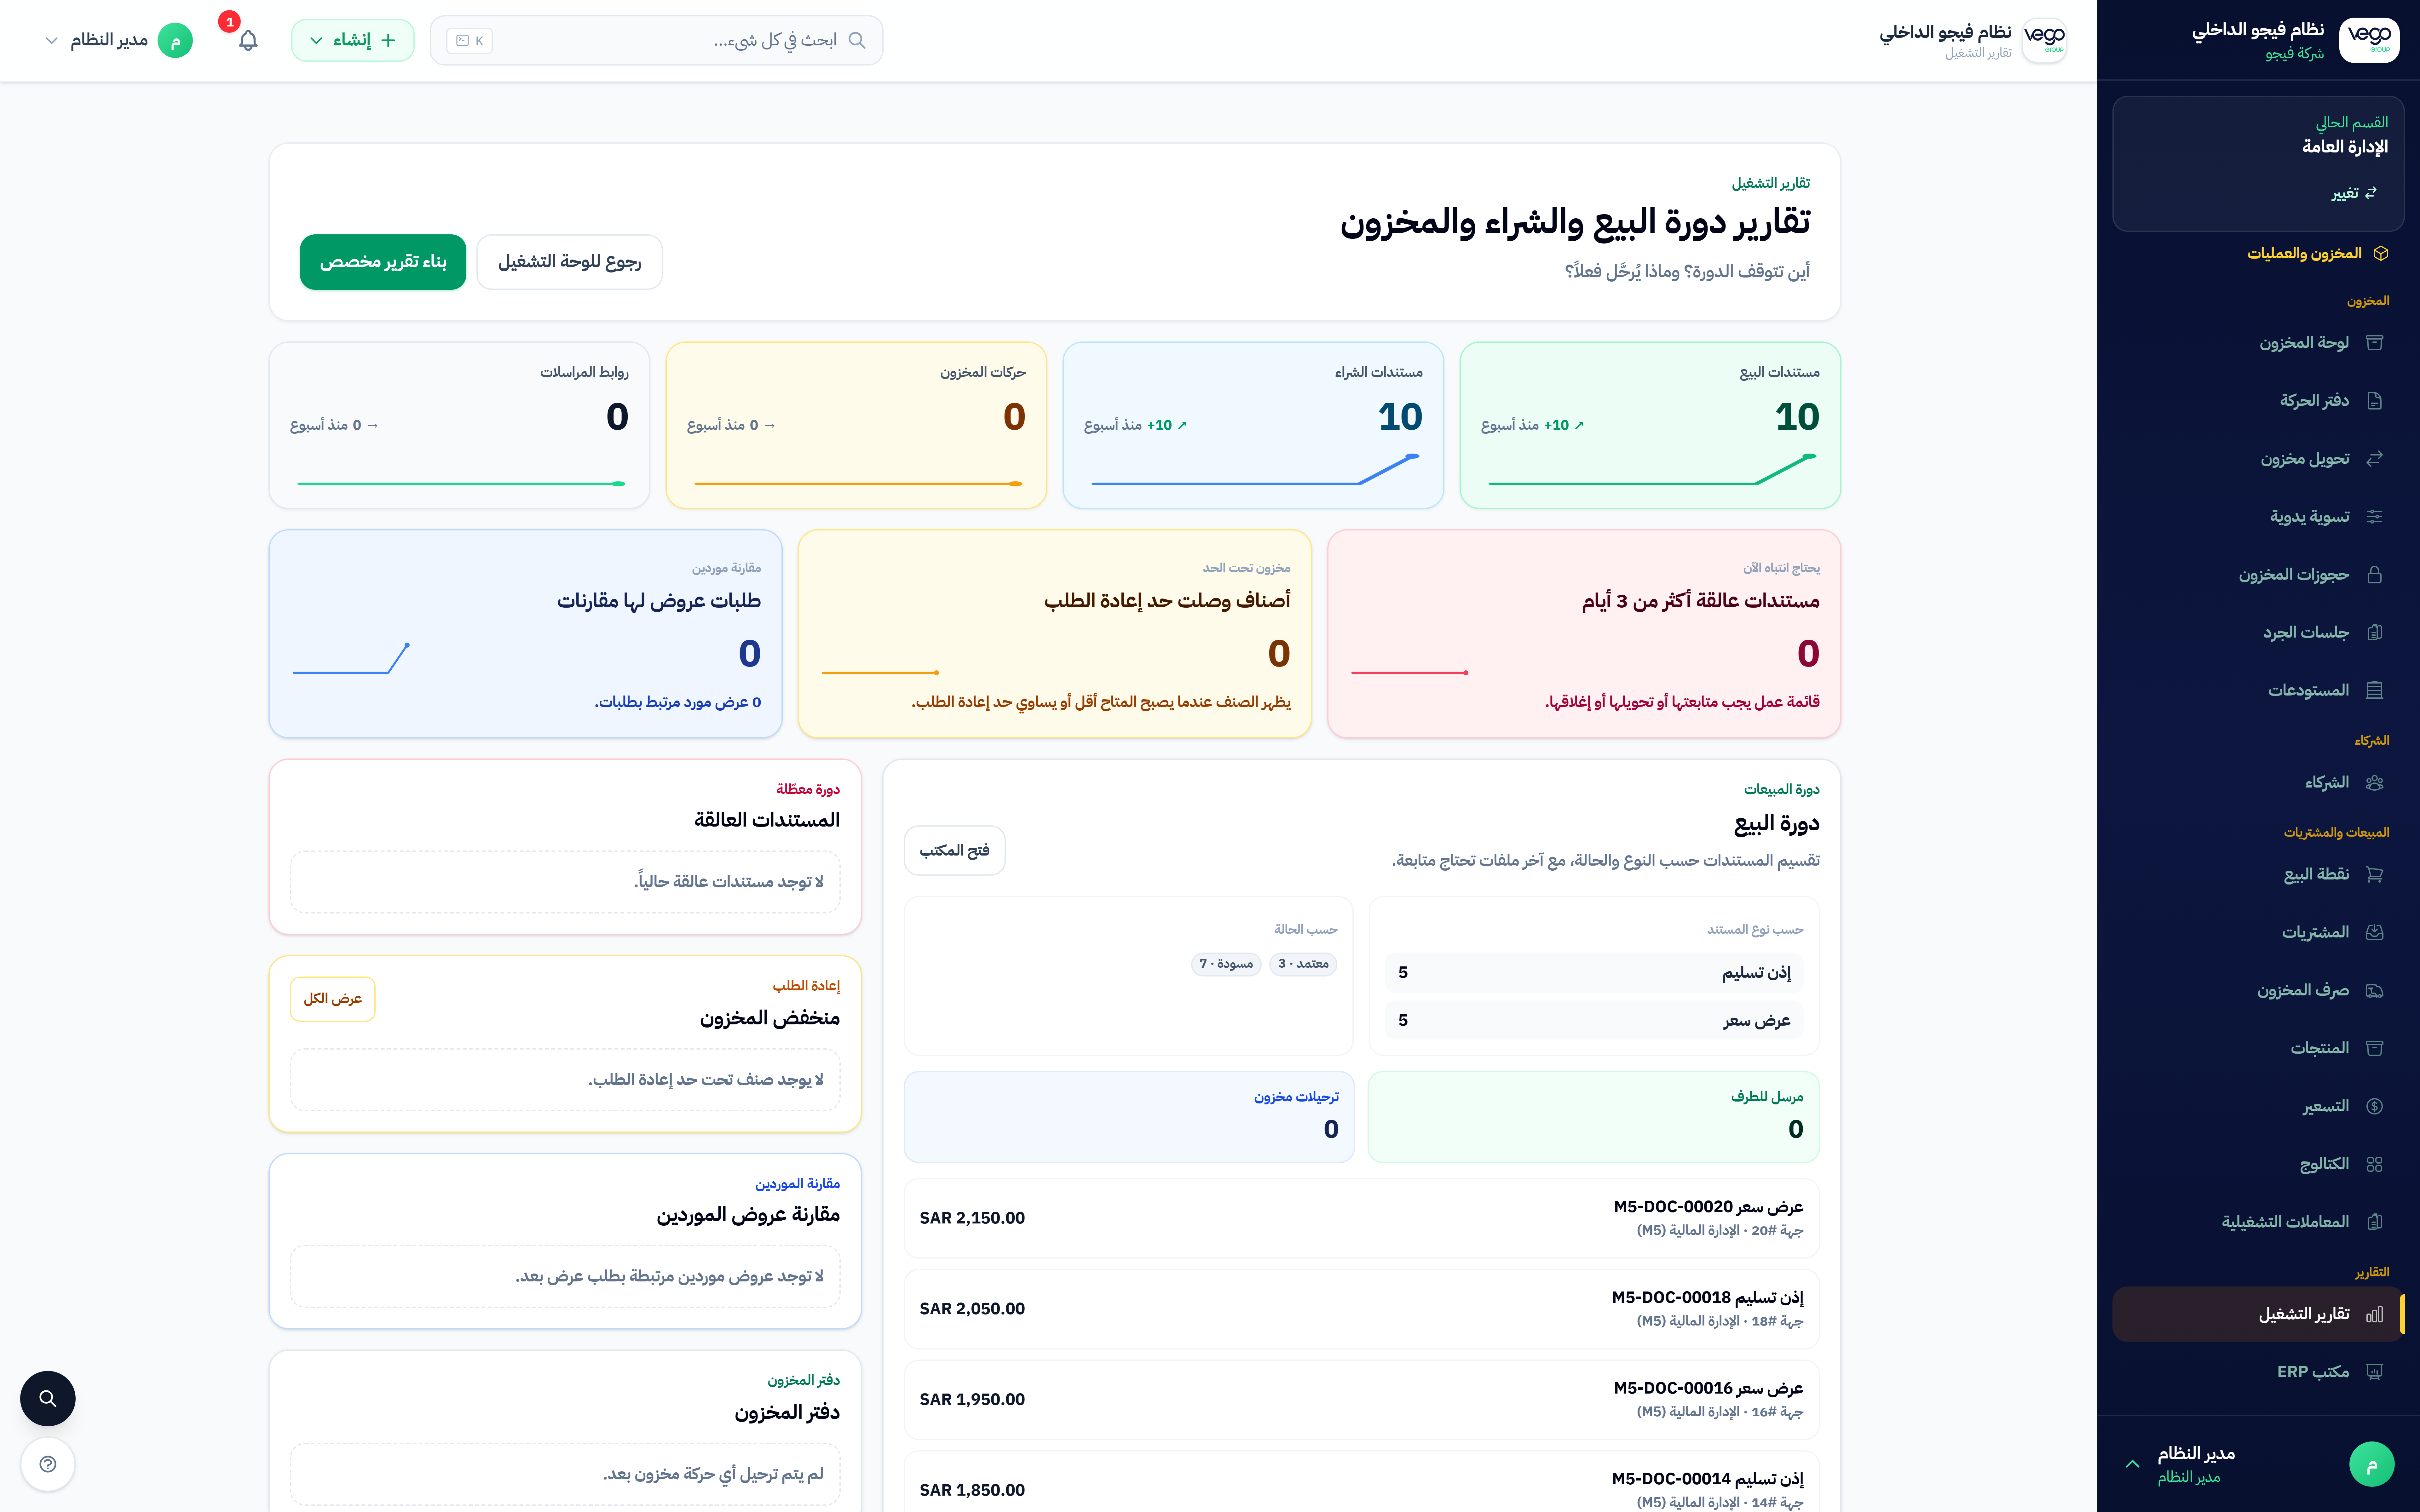This screenshot has width=2420, height=1512.
Task: Click the لوحة المخزون archive icon
Action: (x=2375, y=343)
